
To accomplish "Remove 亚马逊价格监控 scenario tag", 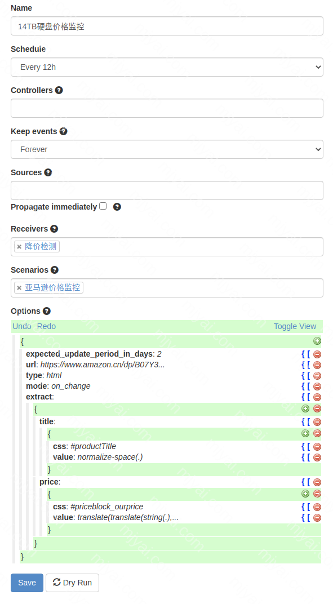I will tap(19, 288).
